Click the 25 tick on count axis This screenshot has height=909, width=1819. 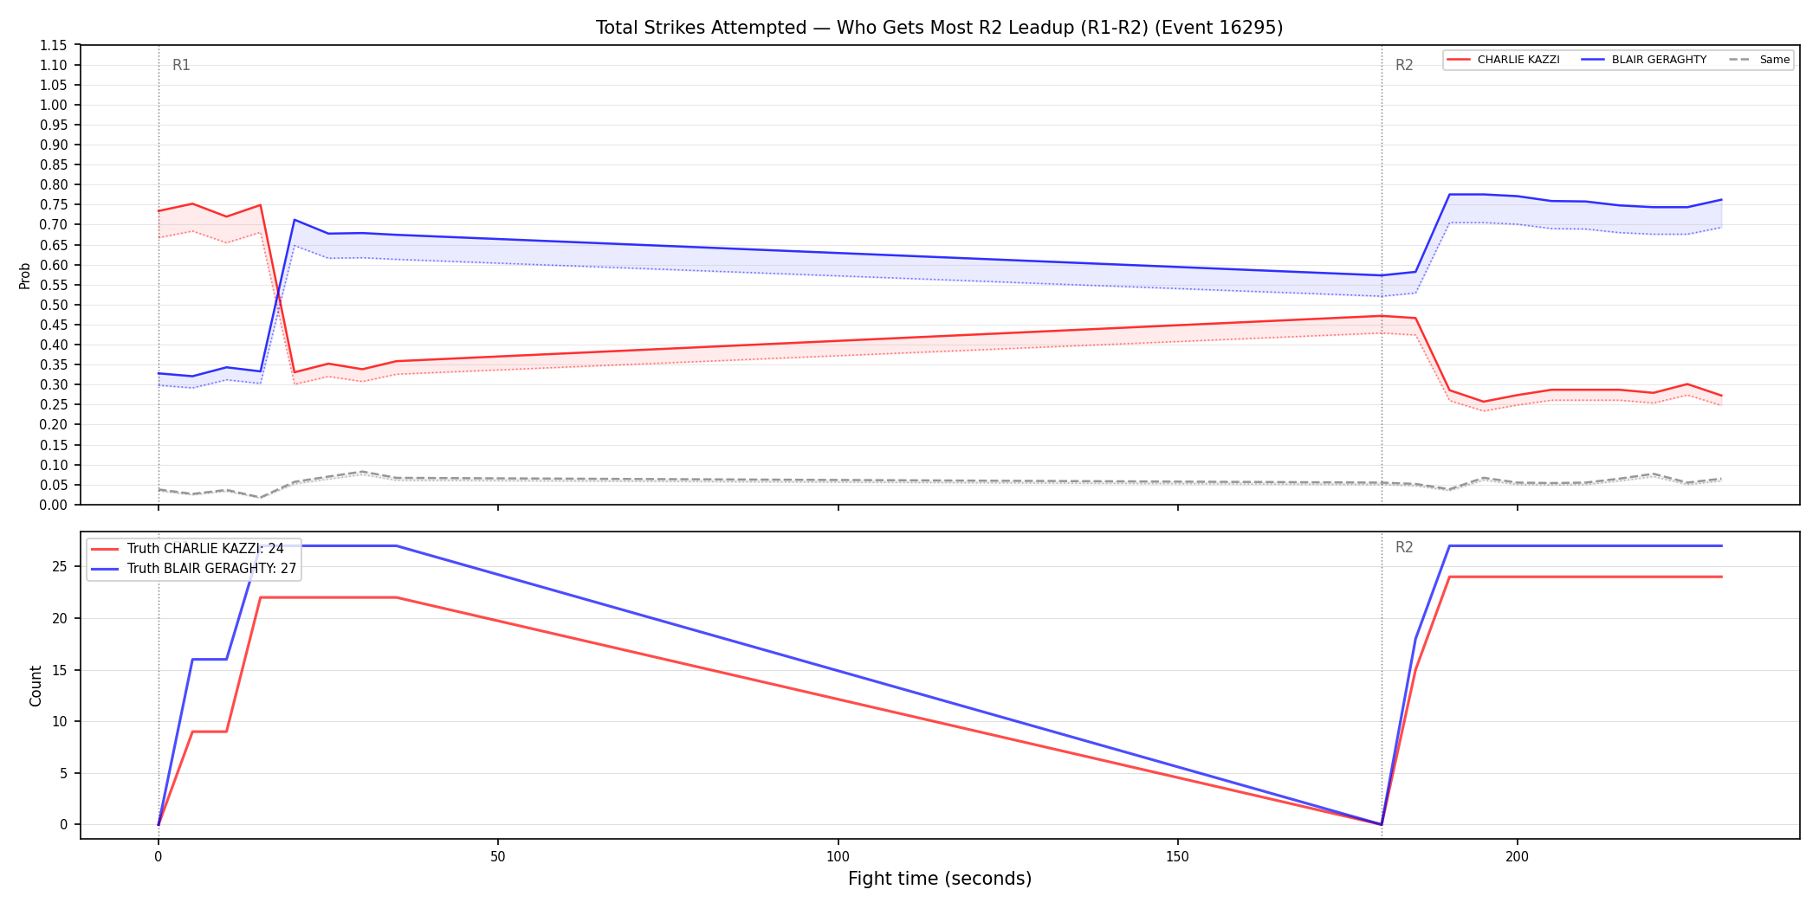(x=60, y=567)
